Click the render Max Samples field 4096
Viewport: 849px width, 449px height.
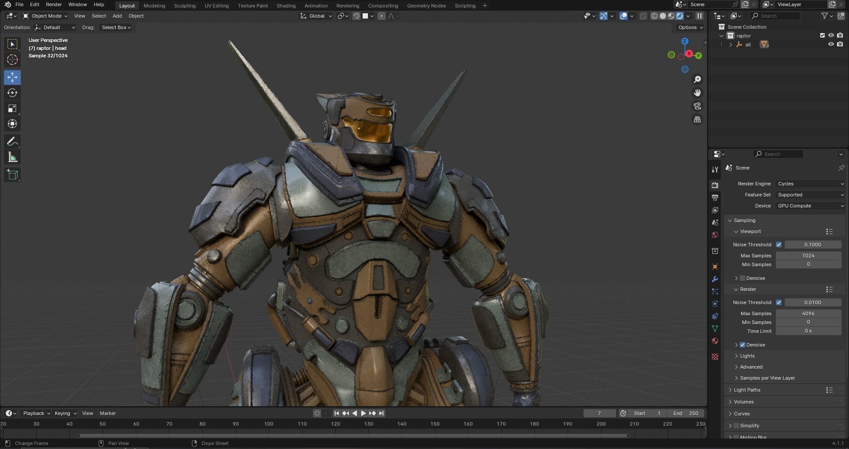coord(808,313)
